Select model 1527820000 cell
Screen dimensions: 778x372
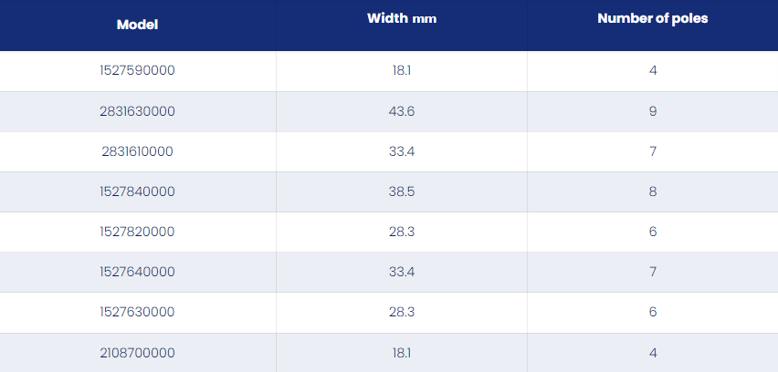[x=138, y=232]
